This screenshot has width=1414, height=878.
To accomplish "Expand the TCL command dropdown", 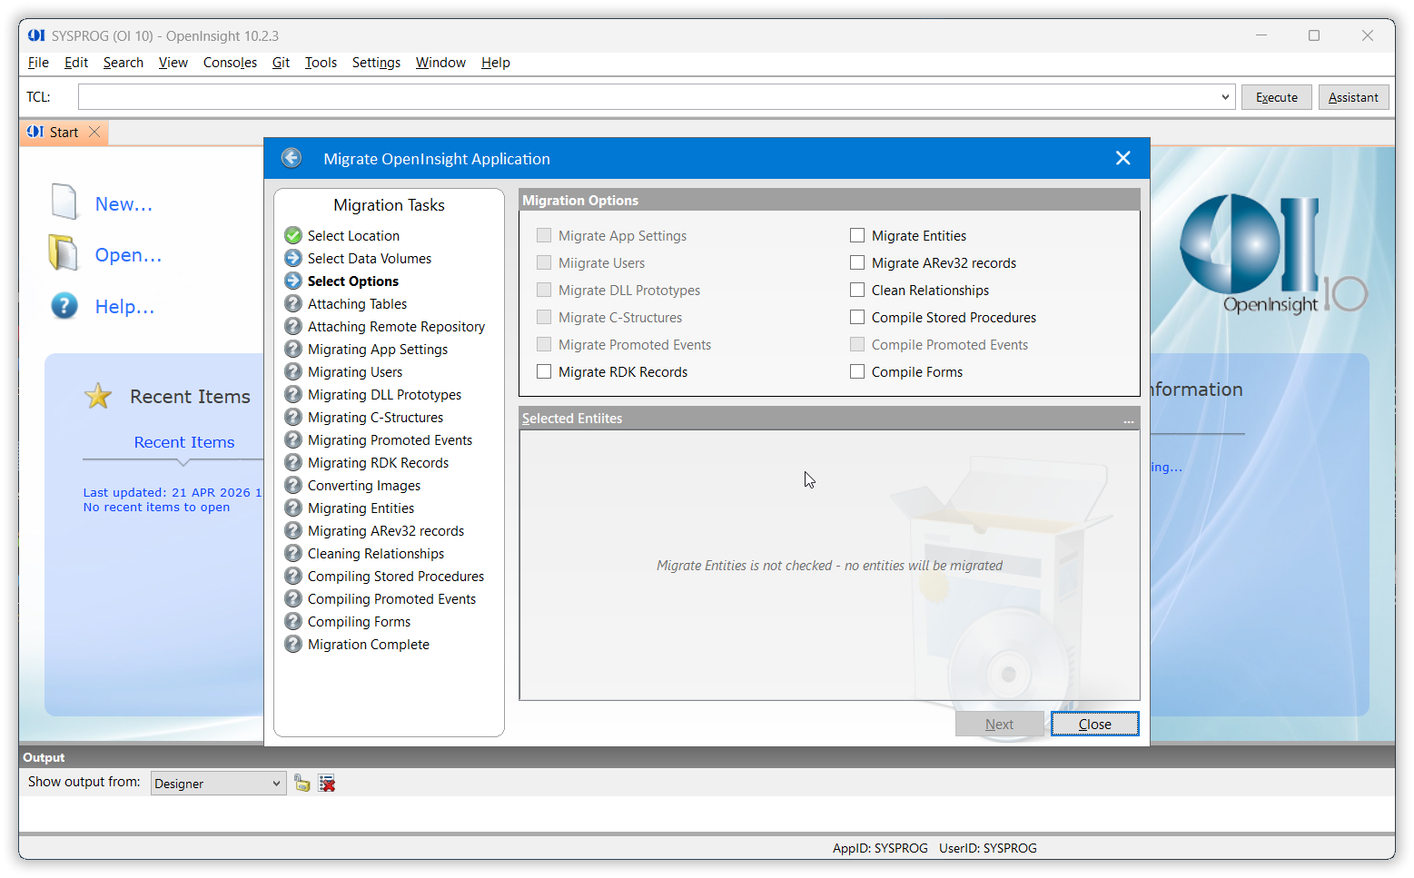I will [x=1225, y=97].
